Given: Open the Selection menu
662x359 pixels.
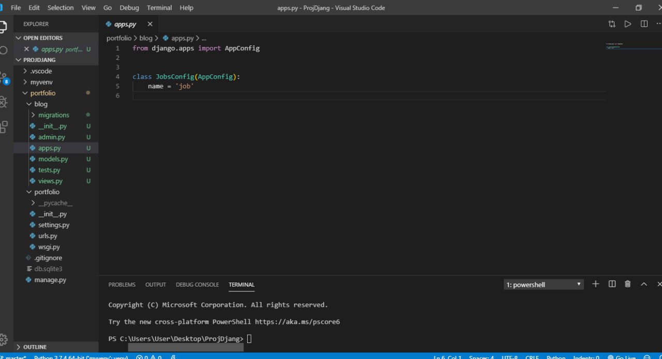Looking at the screenshot, I should point(61,8).
